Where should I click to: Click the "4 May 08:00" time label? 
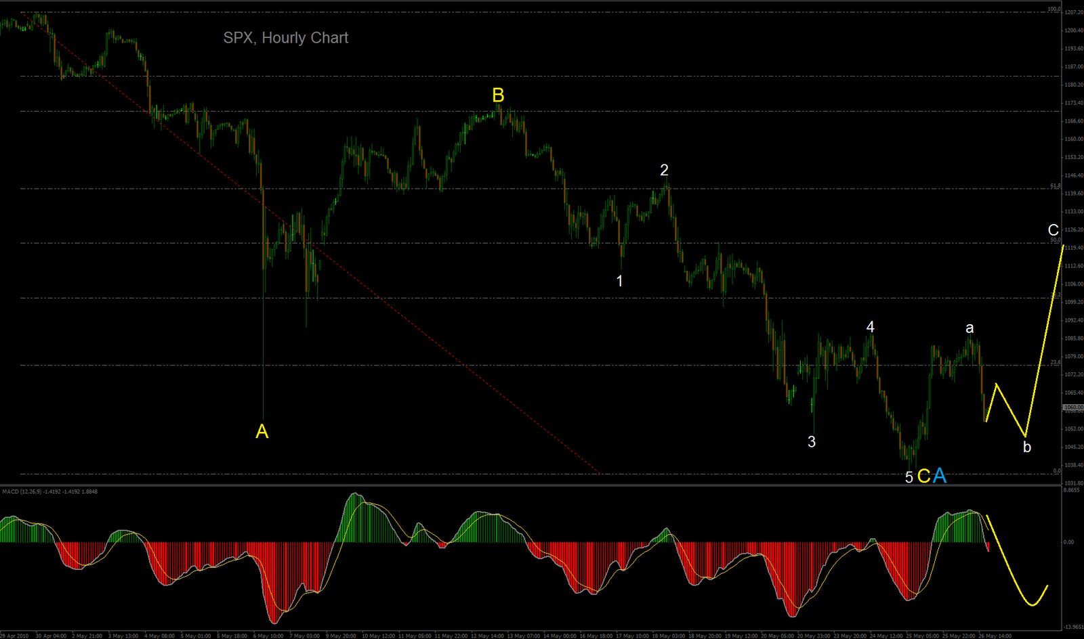(x=160, y=636)
